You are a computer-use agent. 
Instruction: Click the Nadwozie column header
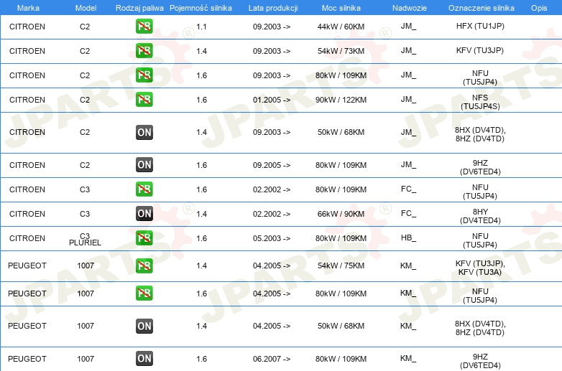[410, 8]
